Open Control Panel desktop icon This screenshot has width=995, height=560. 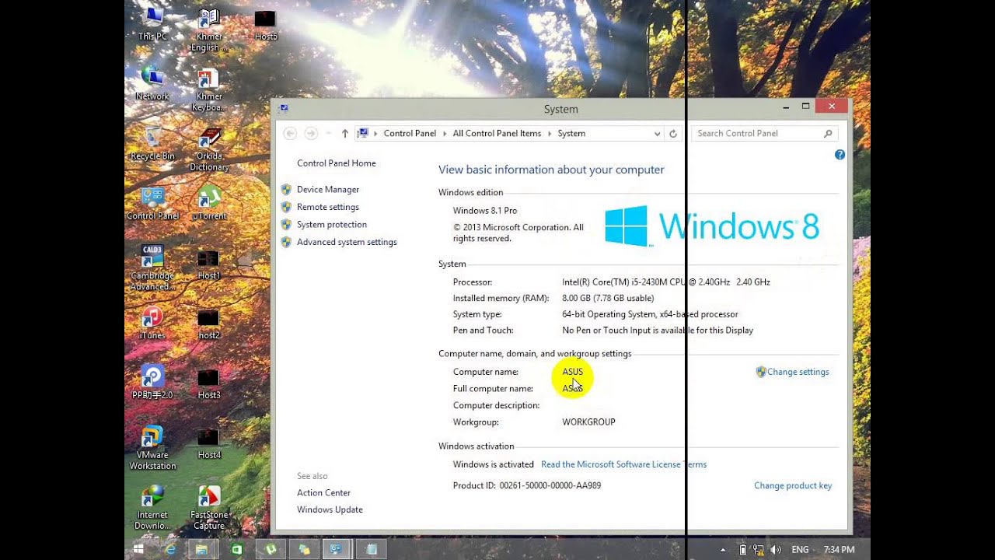[152, 204]
